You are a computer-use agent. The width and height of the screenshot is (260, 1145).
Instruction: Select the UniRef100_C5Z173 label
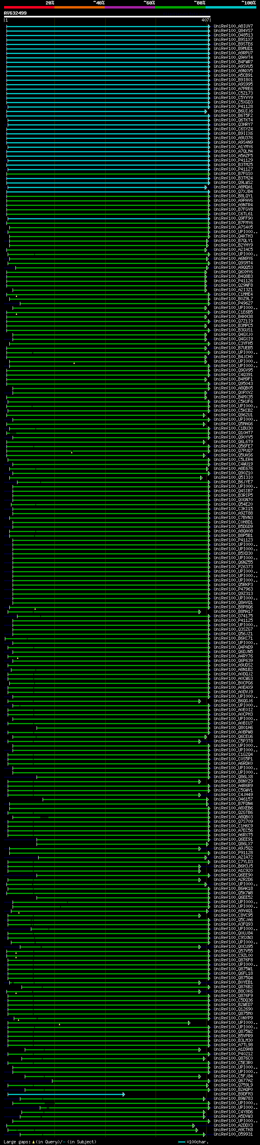point(233,93)
